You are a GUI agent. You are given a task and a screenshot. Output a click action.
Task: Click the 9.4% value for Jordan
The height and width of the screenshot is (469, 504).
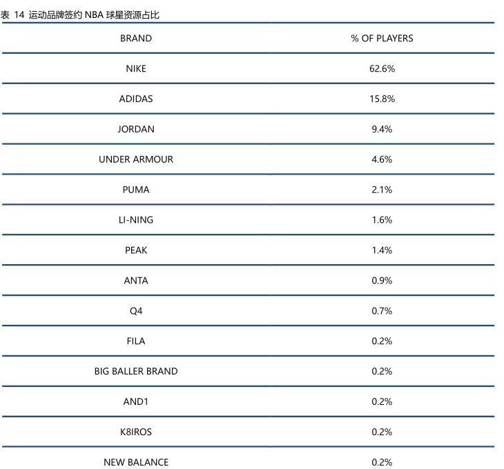[x=382, y=130]
